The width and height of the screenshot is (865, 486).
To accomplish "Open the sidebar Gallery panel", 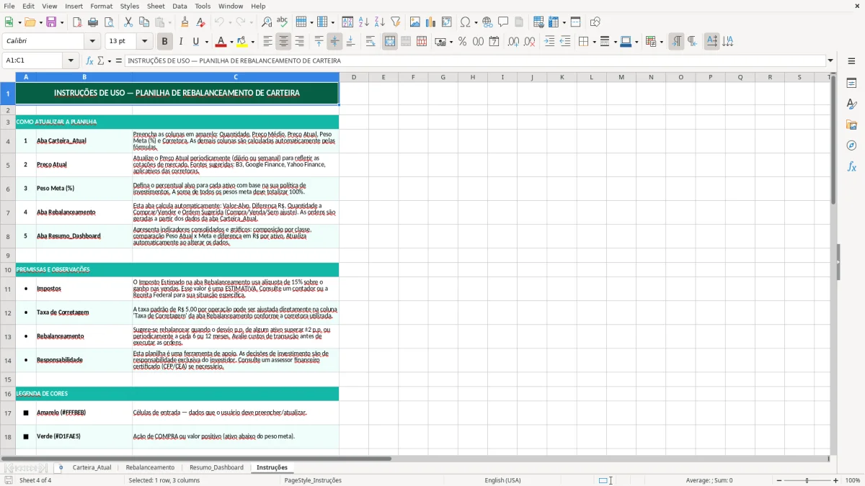I will [x=851, y=125].
